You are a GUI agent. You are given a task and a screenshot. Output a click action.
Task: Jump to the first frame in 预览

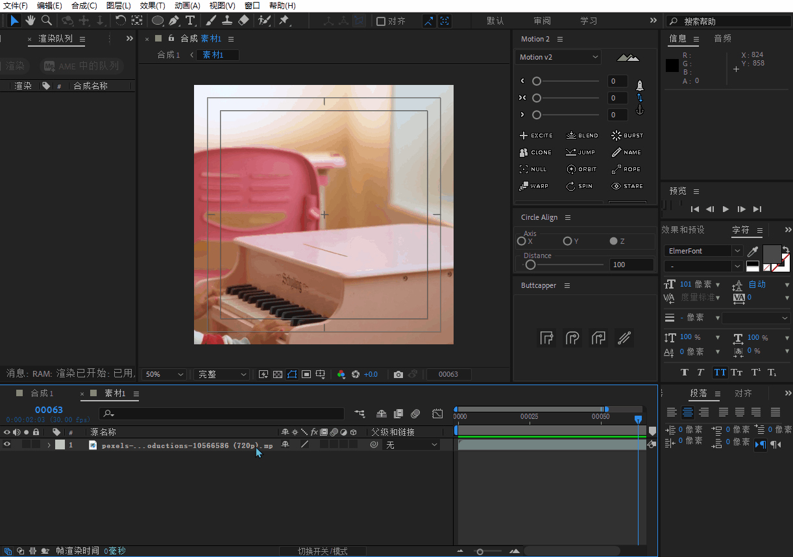click(x=694, y=209)
